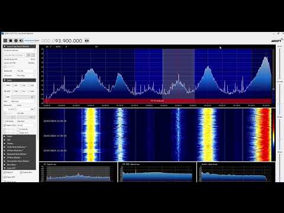Expand the IF Noise Blanker panel
The width and height of the screenshot is (284, 213).
(20, 157)
